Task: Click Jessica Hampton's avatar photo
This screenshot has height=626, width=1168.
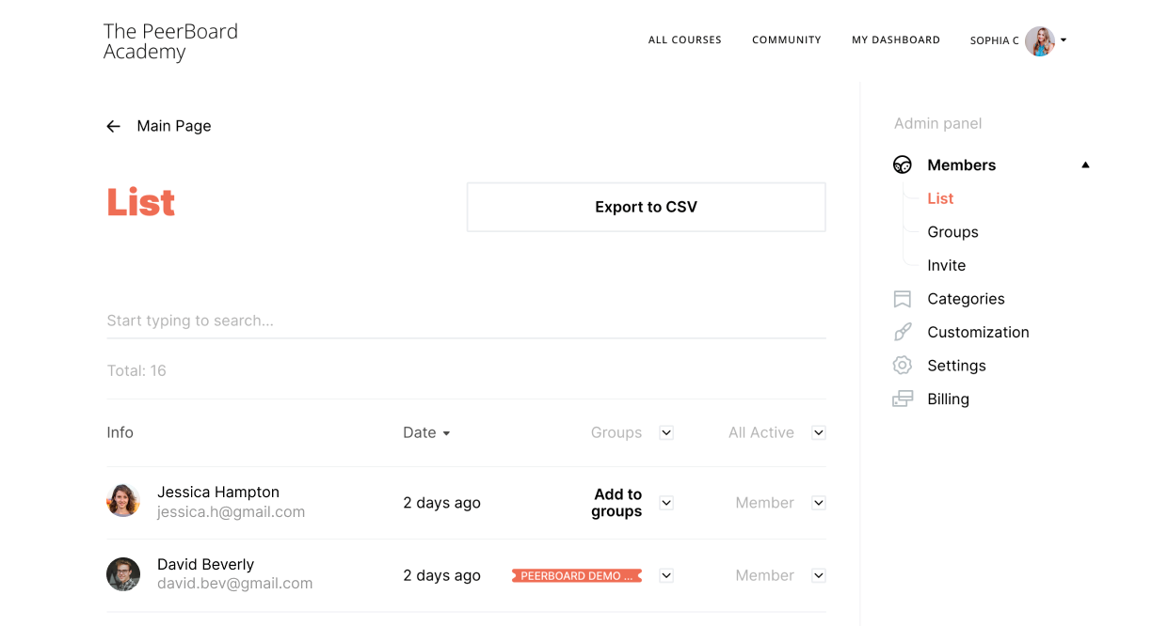Action: click(123, 501)
